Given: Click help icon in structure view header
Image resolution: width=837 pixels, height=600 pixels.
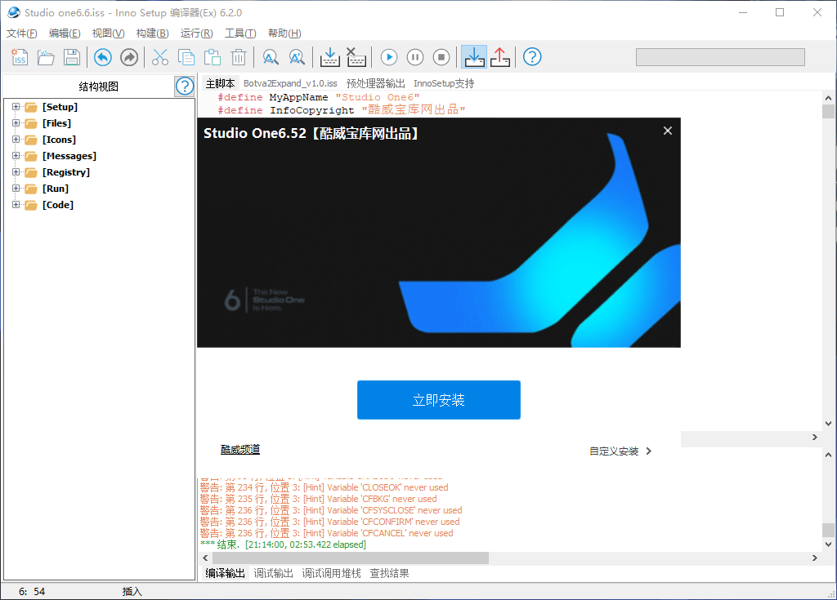Looking at the screenshot, I should point(185,86).
